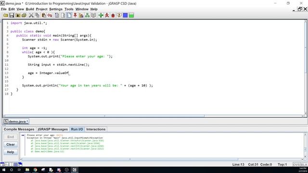Screen dimensions: 308x173
Task: Click the green window toolbar icon
Action: point(131,15)
